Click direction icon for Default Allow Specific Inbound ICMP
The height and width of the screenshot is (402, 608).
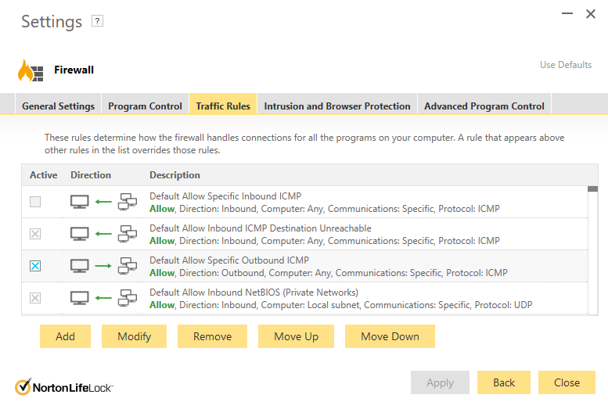(103, 203)
